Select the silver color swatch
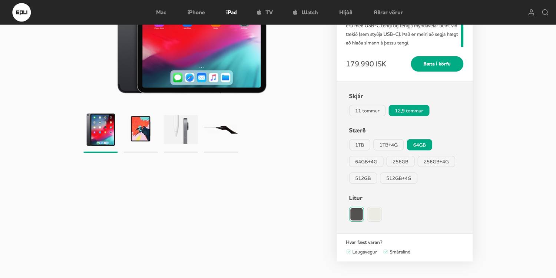The image size is (556, 278). pyautogui.click(x=374, y=214)
